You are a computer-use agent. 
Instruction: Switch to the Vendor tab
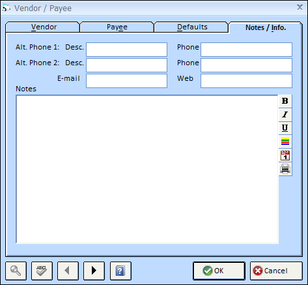[x=42, y=27]
